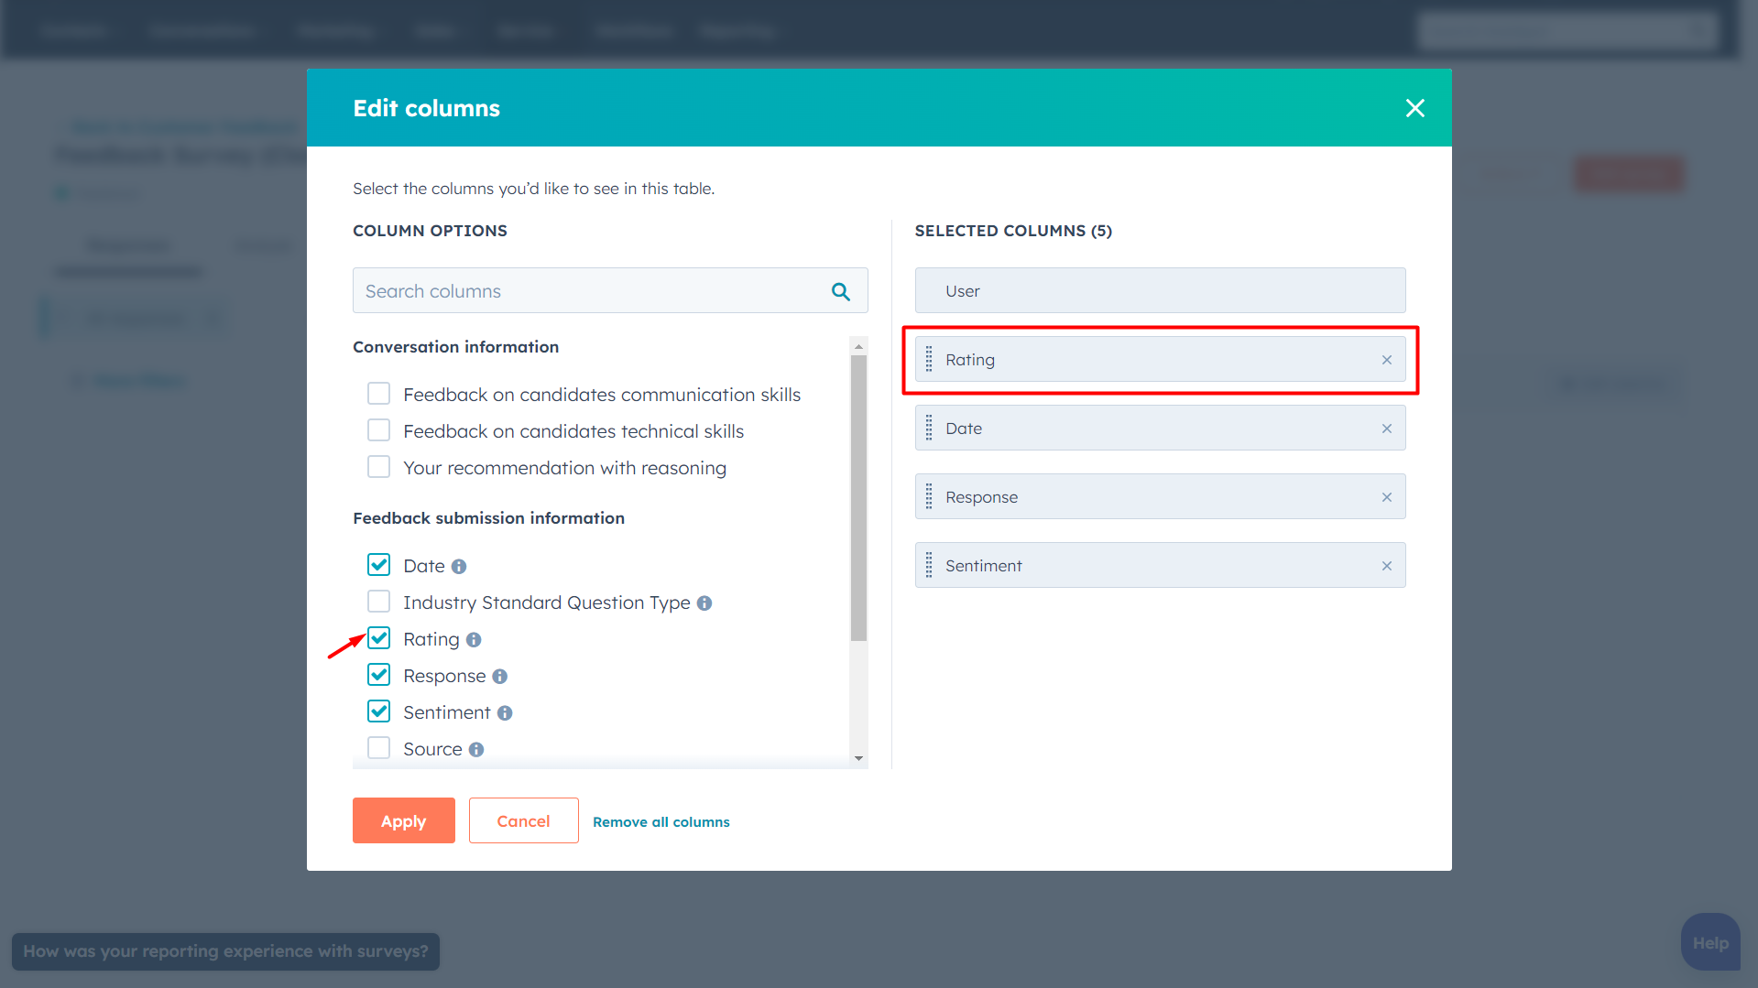Viewport: 1758px width, 988px height.
Task: Open info tooltip next to Source option
Action: 476,750
